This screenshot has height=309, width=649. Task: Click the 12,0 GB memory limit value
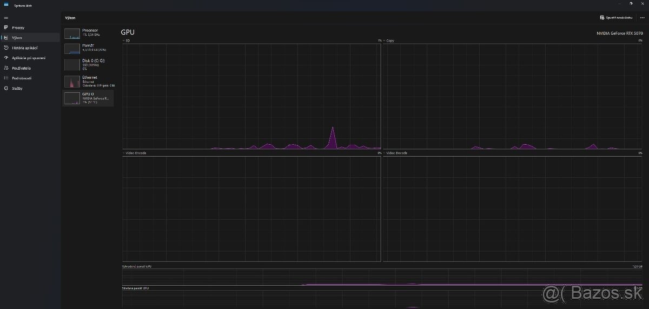tap(638, 266)
